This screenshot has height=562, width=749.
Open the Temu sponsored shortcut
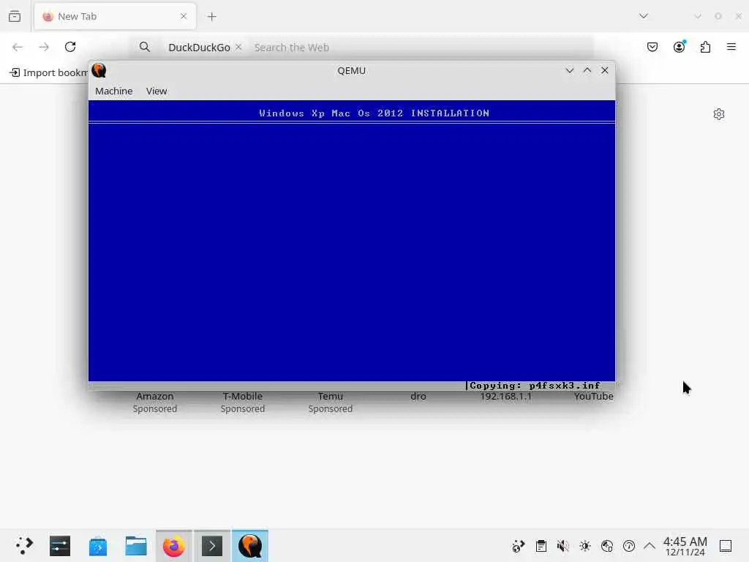[x=331, y=402]
